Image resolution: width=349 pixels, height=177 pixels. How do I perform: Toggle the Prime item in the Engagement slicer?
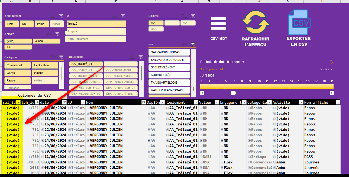[x=42, y=24]
